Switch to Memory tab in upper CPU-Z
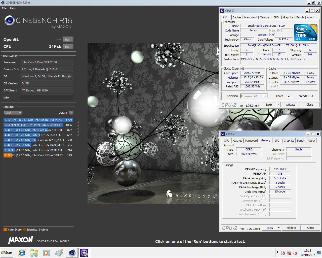This screenshot has height=258, width=322. click(x=265, y=17)
